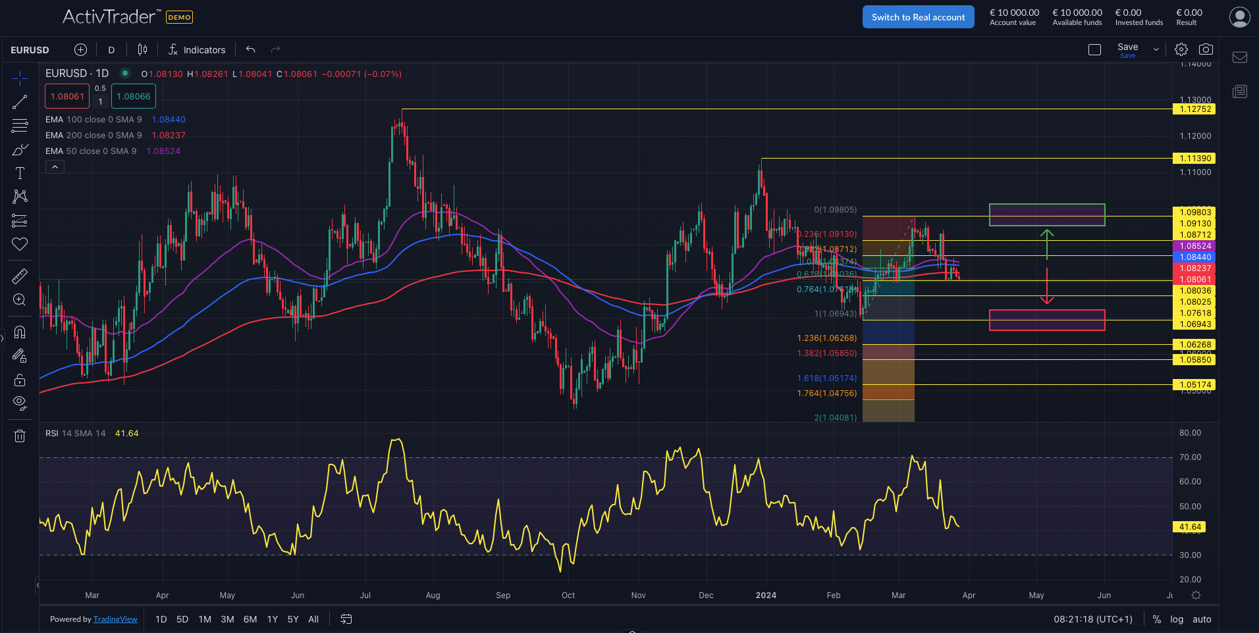Select the text annotation tool

[x=20, y=173]
